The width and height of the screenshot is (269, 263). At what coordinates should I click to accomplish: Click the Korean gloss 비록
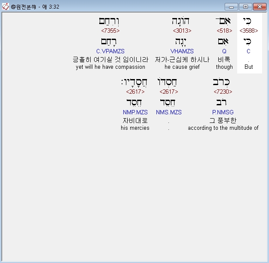click(x=224, y=60)
